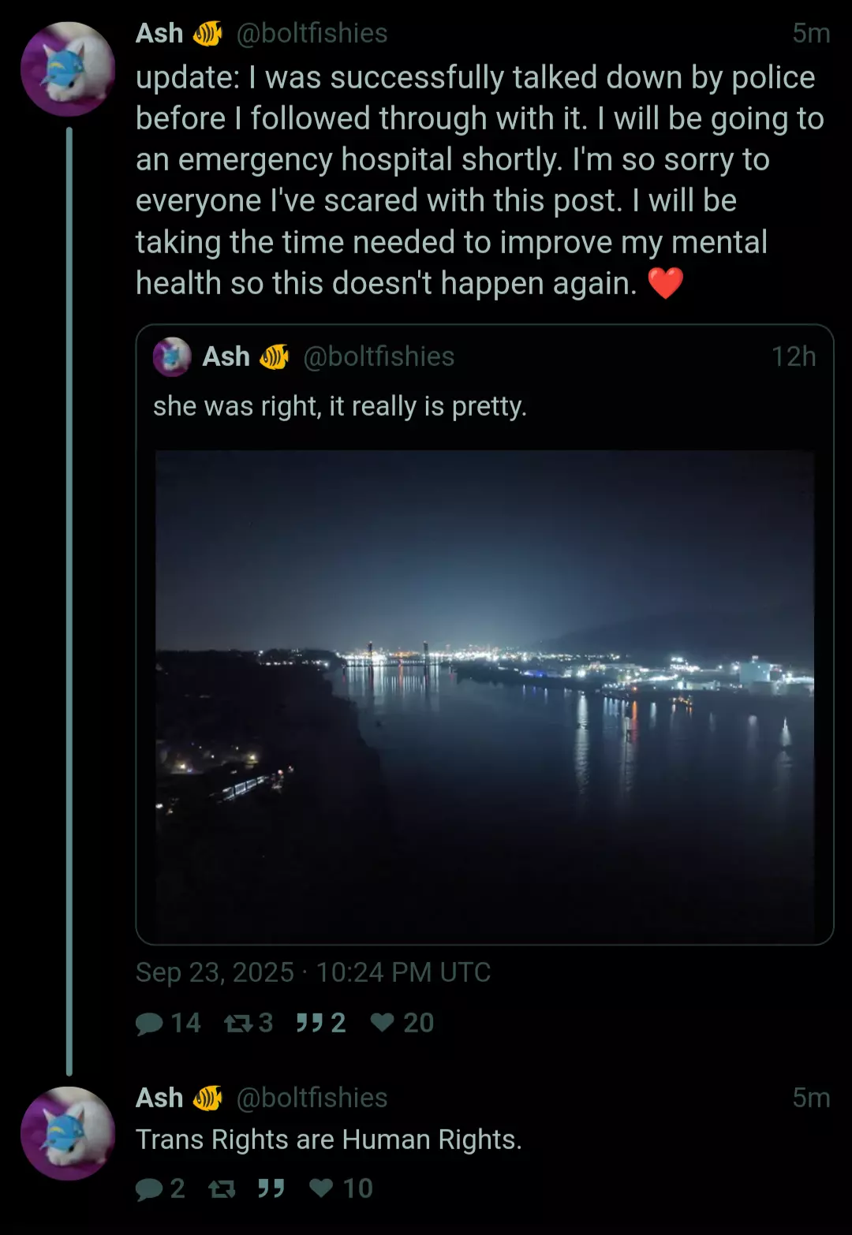Click the 5m timestamp on the top post
Image resolution: width=852 pixels, height=1235 pixels.
(x=811, y=33)
